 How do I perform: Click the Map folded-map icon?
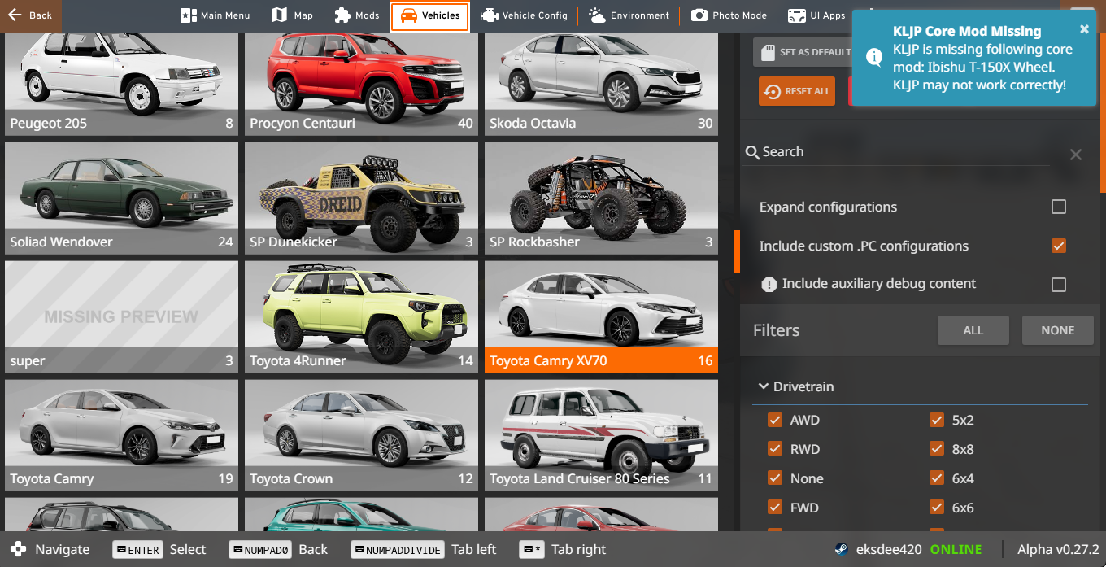pos(280,15)
